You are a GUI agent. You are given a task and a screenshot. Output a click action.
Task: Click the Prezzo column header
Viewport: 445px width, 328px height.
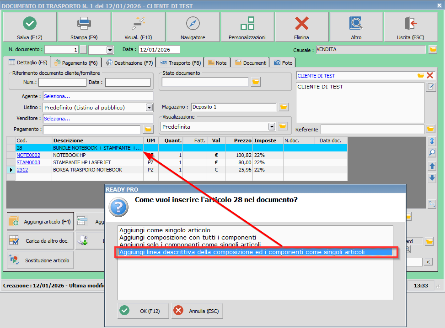click(x=239, y=141)
